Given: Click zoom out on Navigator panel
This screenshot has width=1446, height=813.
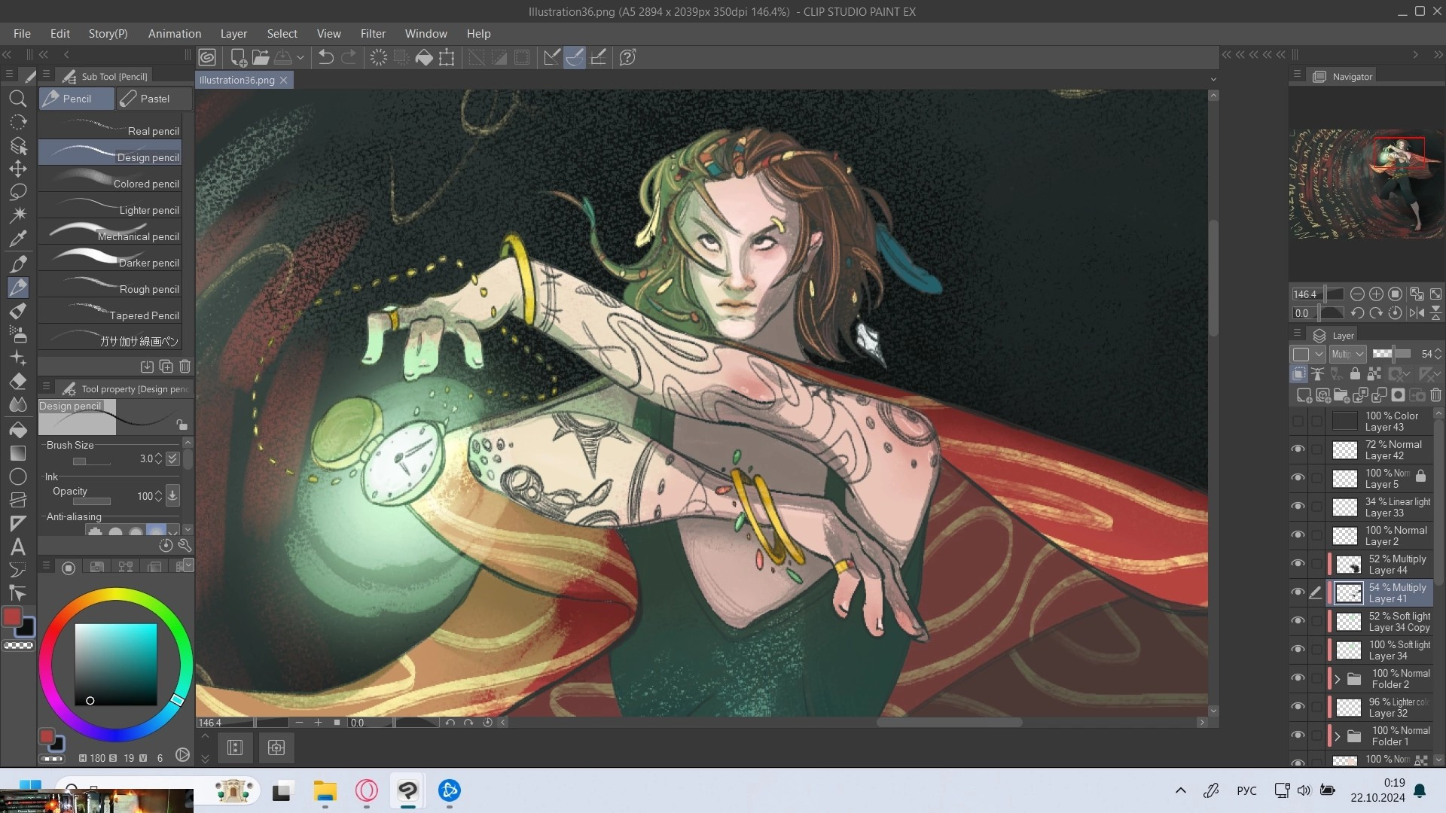Looking at the screenshot, I should point(1357,294).
